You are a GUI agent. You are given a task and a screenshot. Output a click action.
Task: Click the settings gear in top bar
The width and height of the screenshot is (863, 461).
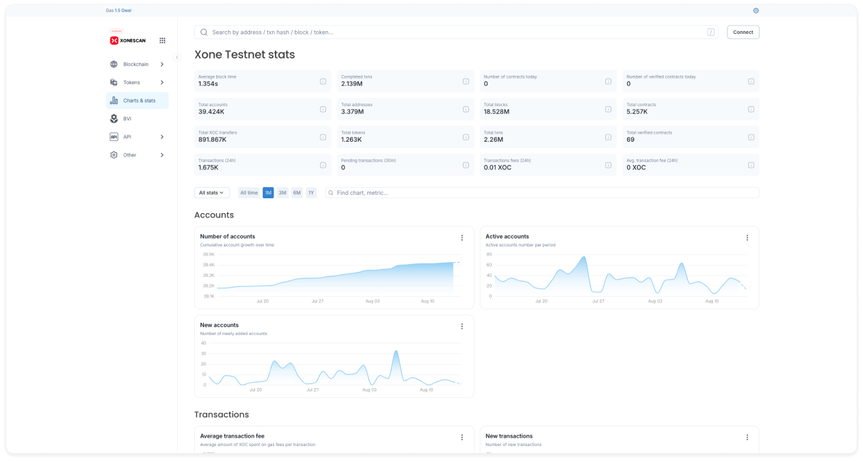pos(756,11)
